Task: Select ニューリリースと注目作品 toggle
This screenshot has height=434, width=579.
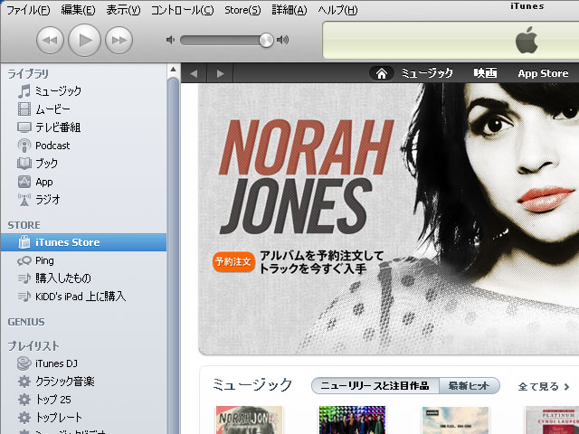Action: pyautogui.click(x=375, y=386)
